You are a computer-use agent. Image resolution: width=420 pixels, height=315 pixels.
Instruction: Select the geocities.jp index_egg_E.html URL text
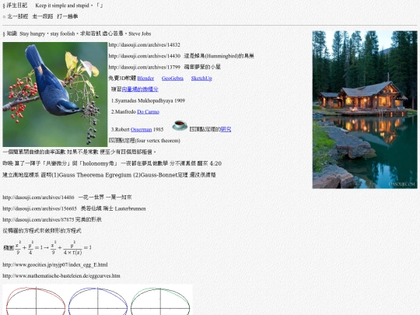55,264
